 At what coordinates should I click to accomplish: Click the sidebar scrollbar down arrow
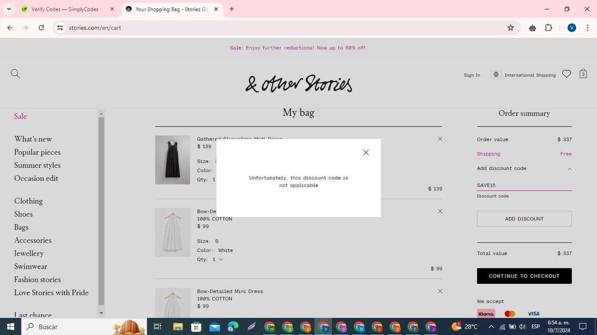coord(101,313)
